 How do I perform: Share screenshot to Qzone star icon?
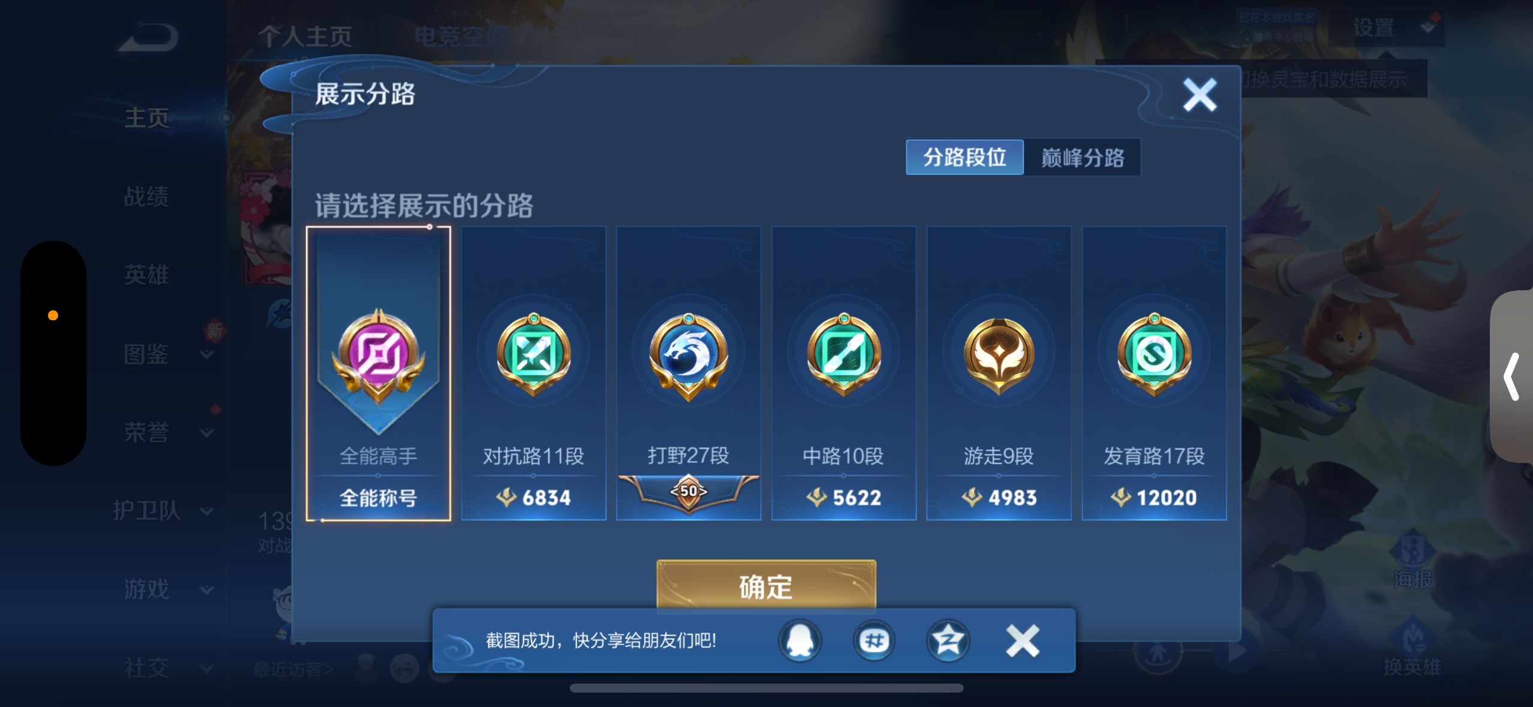pyautogui.click(x=948, y=640)
